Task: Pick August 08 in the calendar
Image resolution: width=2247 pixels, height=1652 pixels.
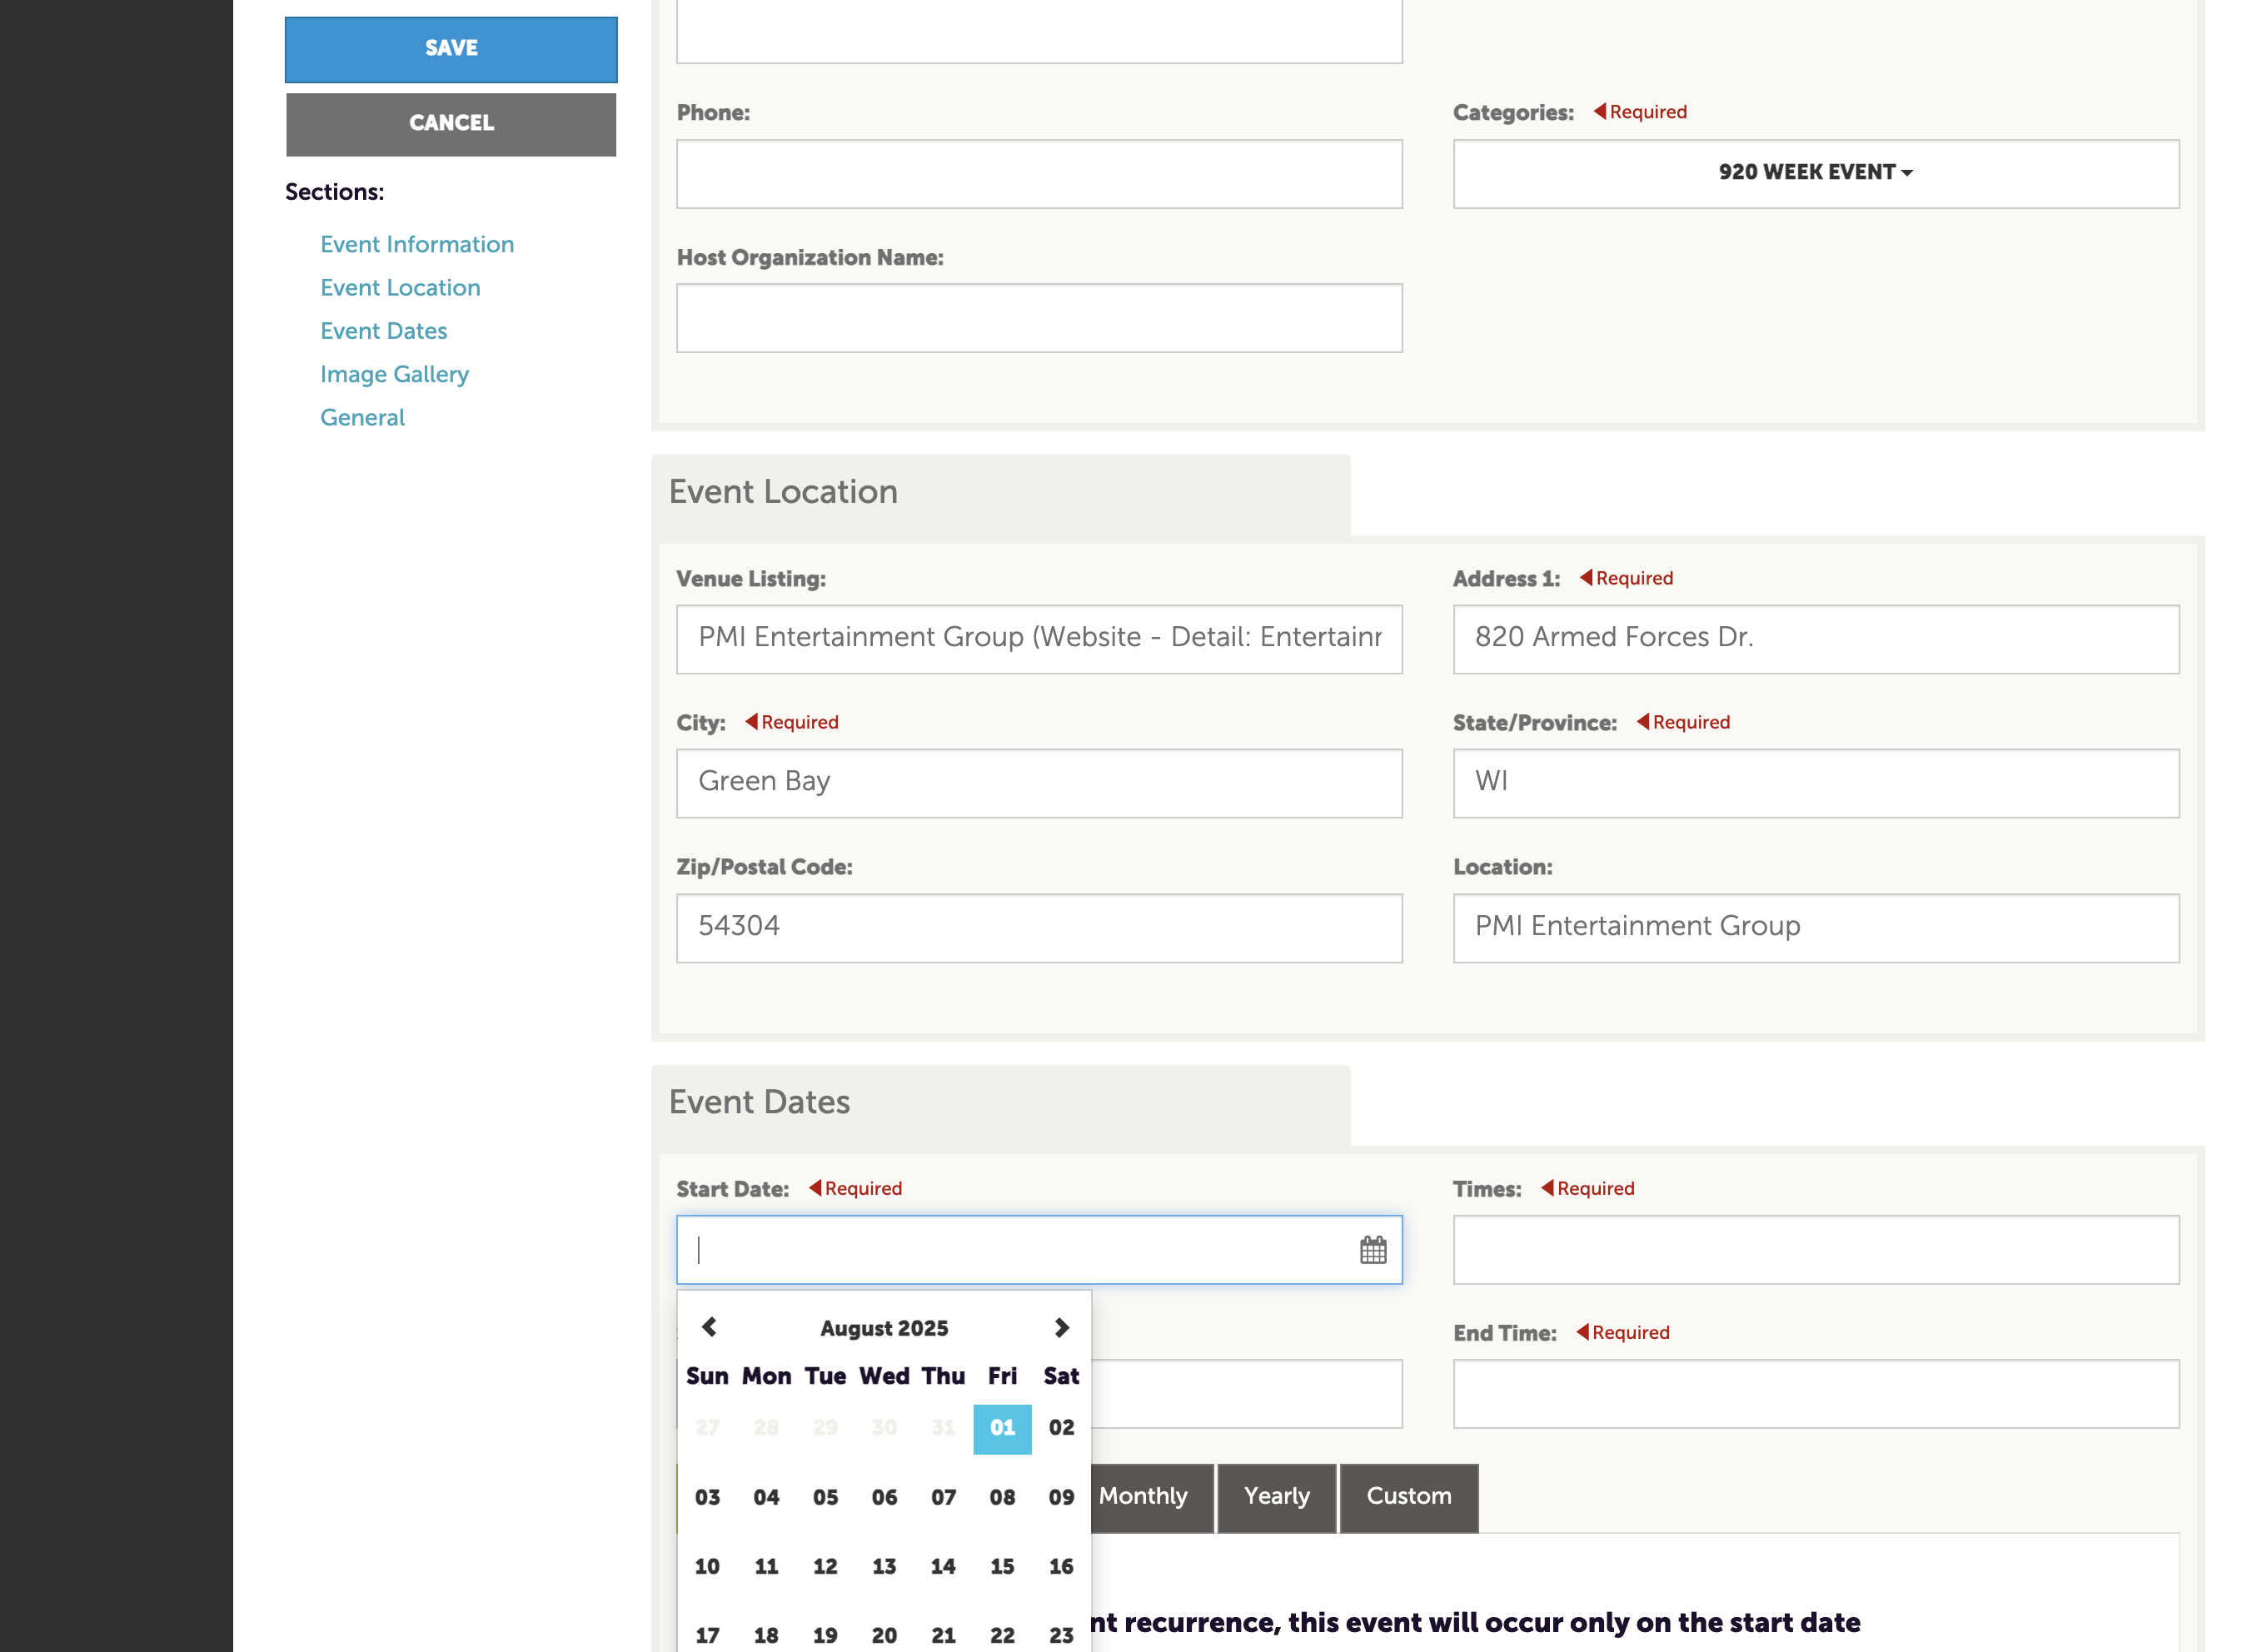Action: coord(1002,1498)
